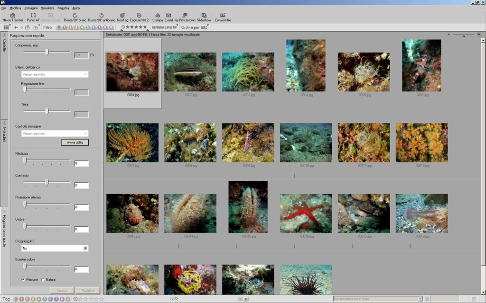Click the info icon under 0014.jpg

(178, 246)
